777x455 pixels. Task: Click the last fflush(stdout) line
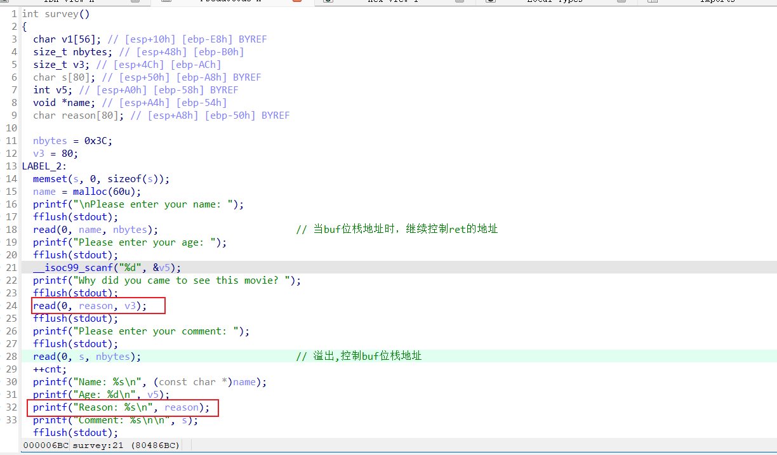(x=76, y=433)
